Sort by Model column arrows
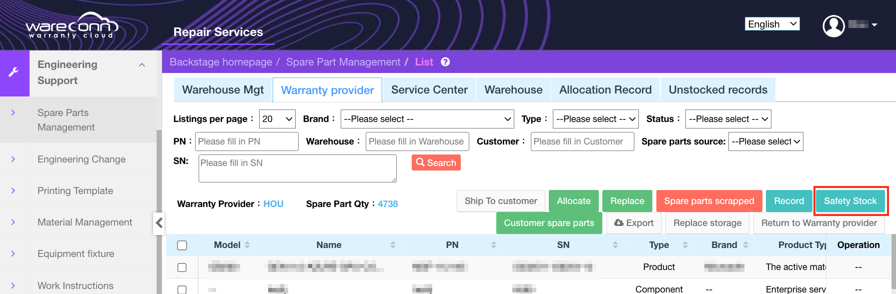The width and height of the screenshot is (896, 294). 247,245
